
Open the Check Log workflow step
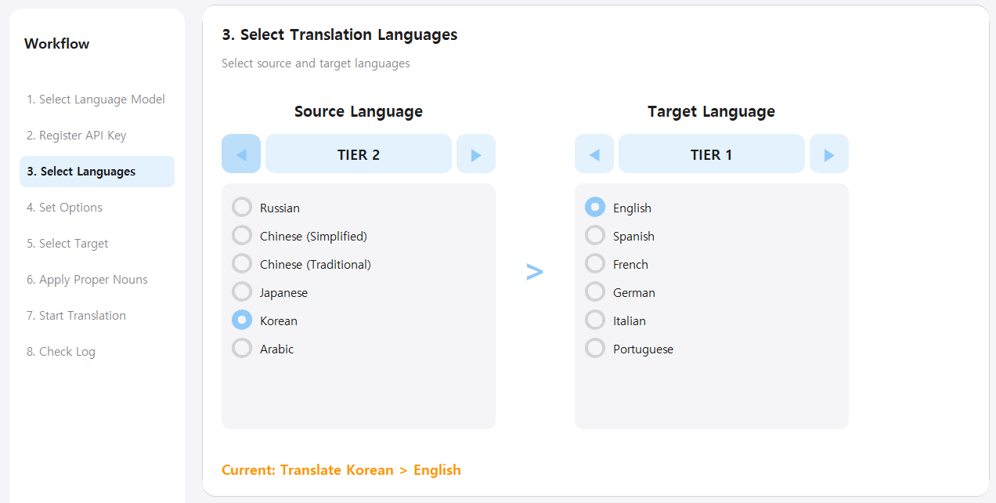61,351
